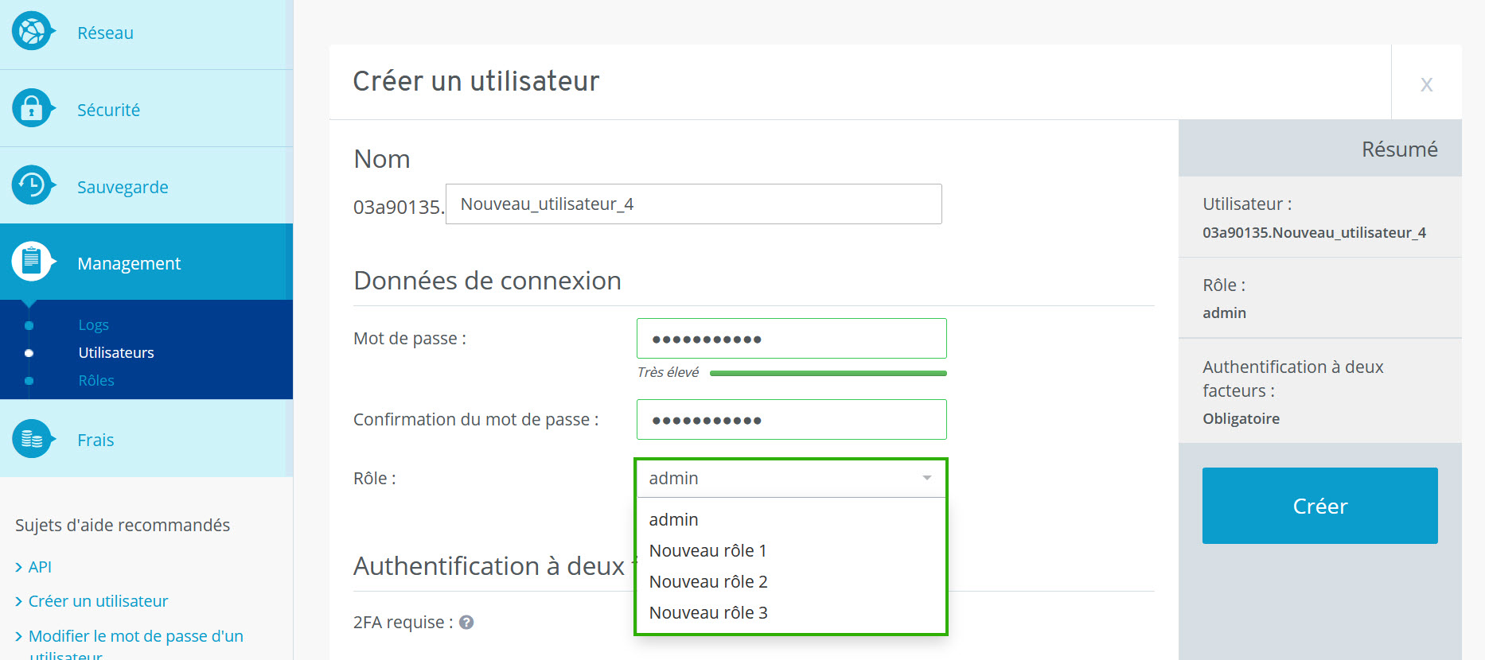1485x660 pixels.
Task: Click the Créer button
Action: [x=1319, y=506]
